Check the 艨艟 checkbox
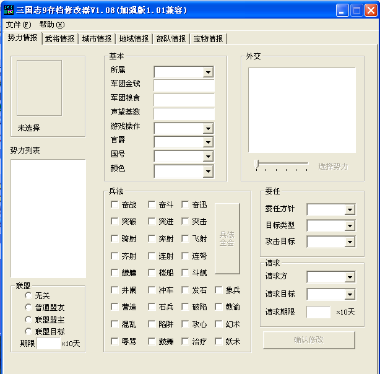This screenshot has height=374, width=380. click(114, 272)
